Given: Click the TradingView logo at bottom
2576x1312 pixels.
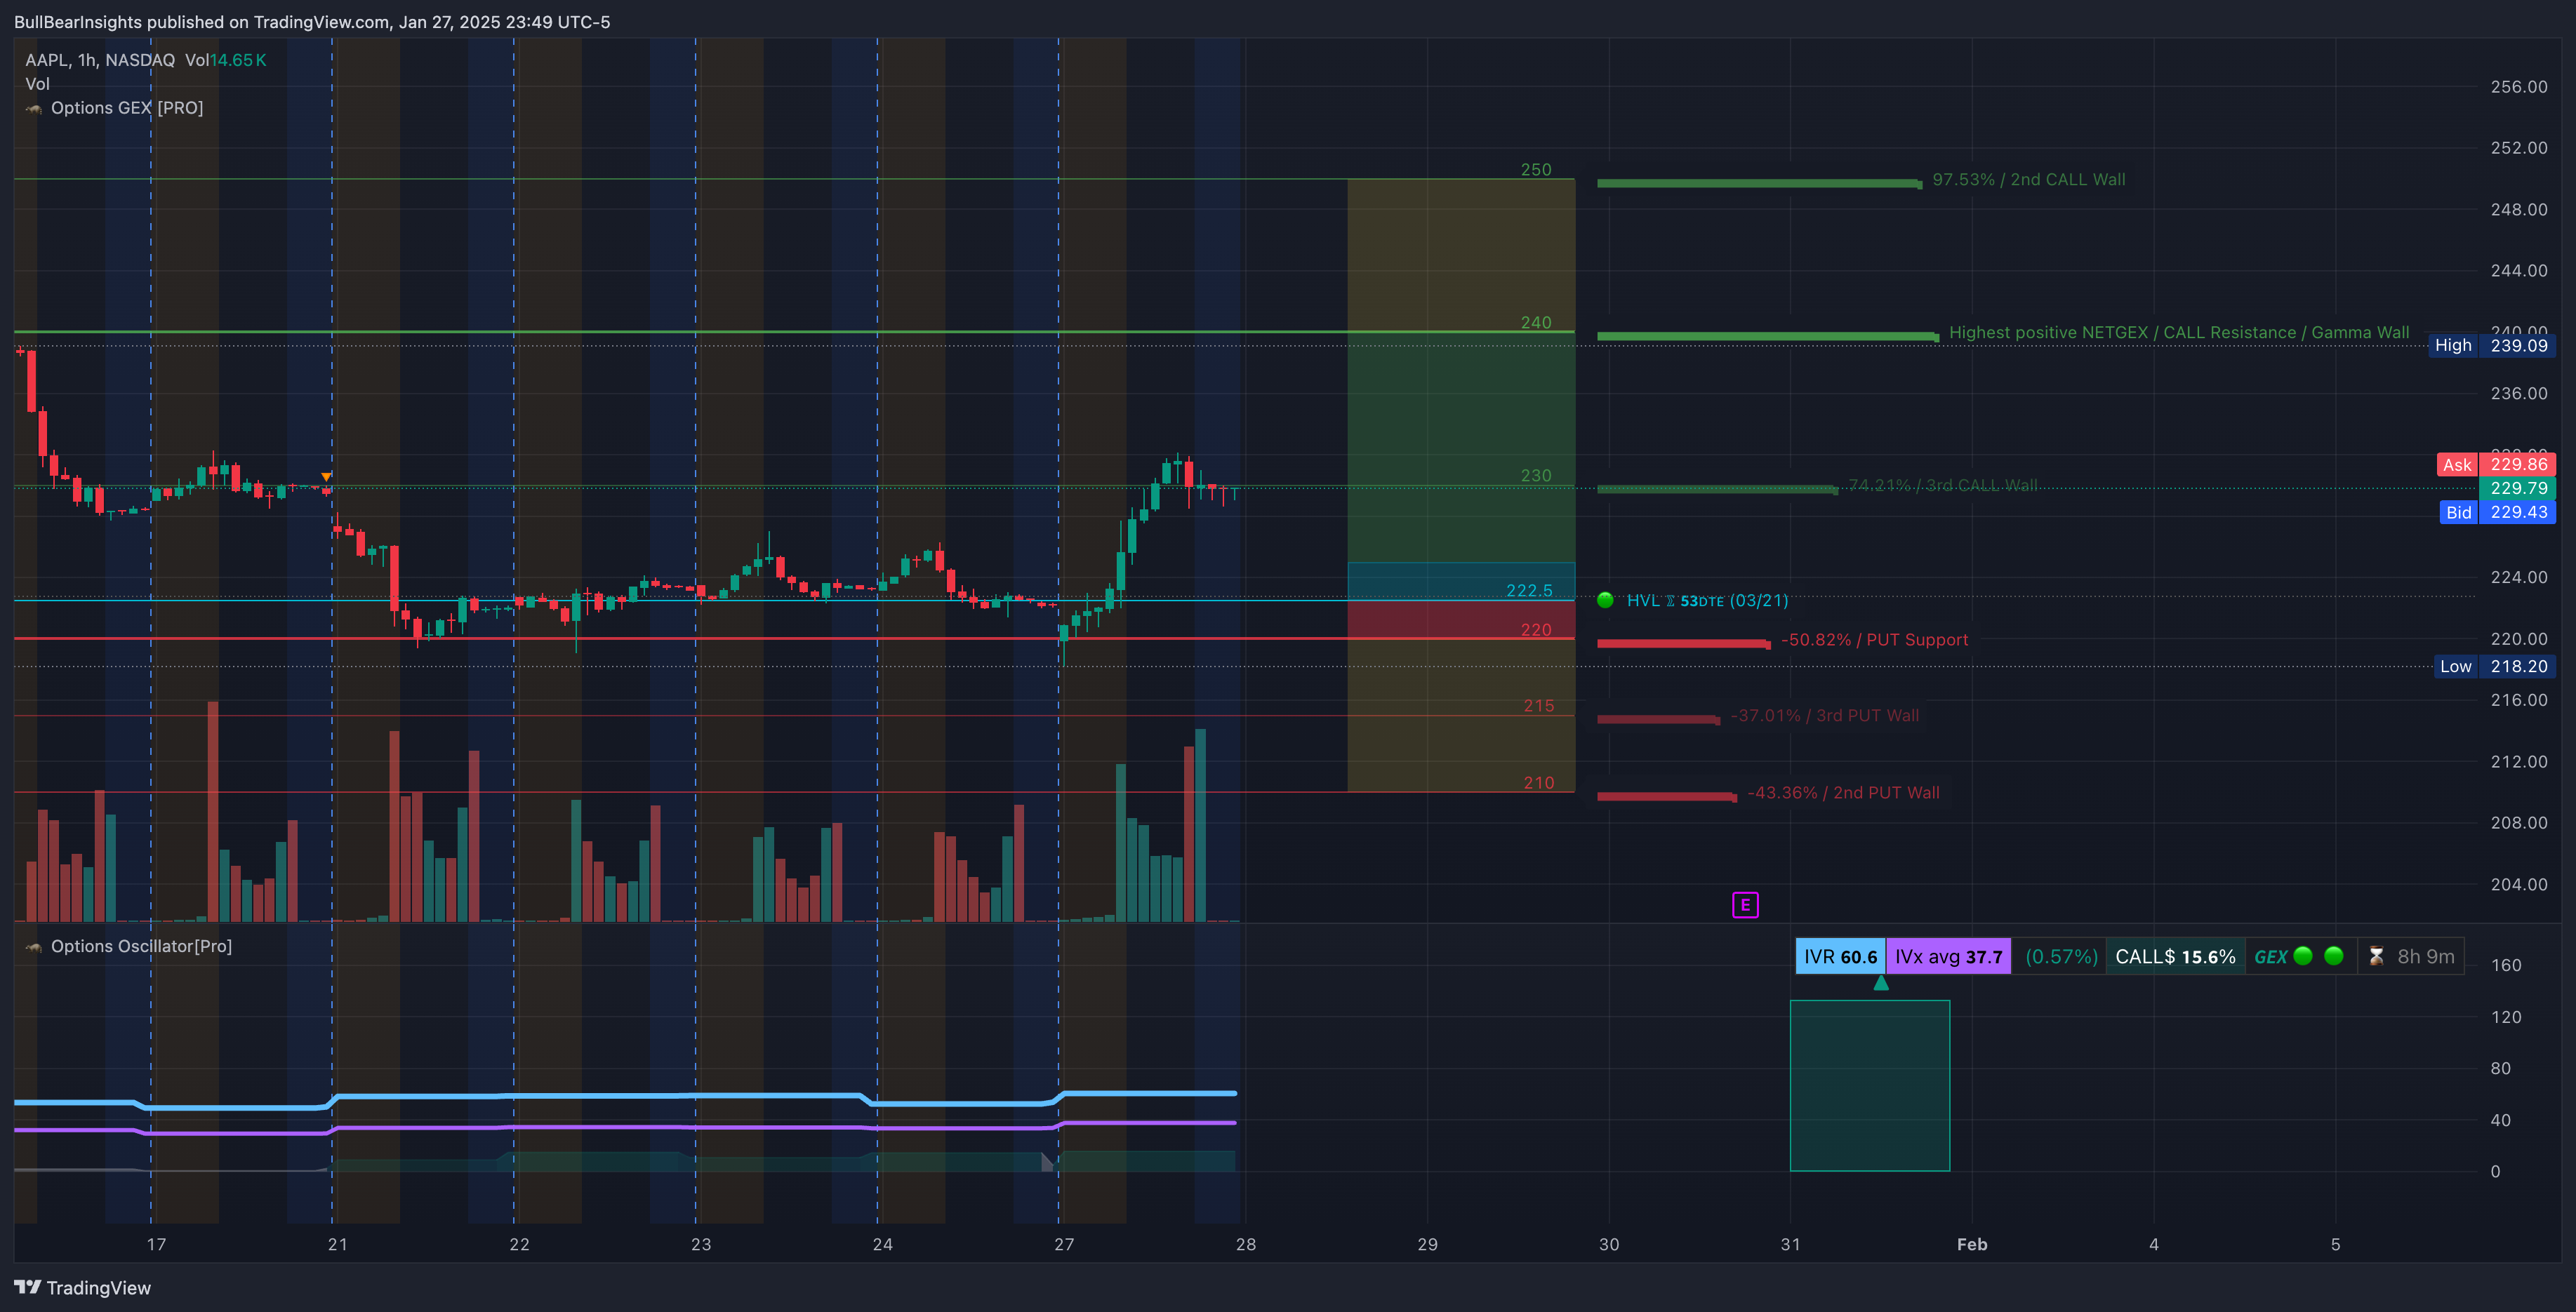Looking at the screenshot, I should (x=82, y=1288).
